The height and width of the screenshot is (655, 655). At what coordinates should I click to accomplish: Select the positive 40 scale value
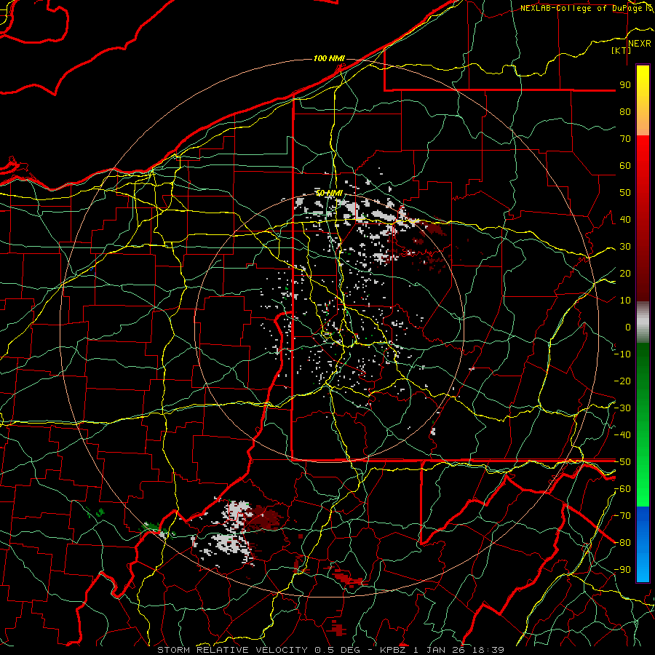(625, 220)
